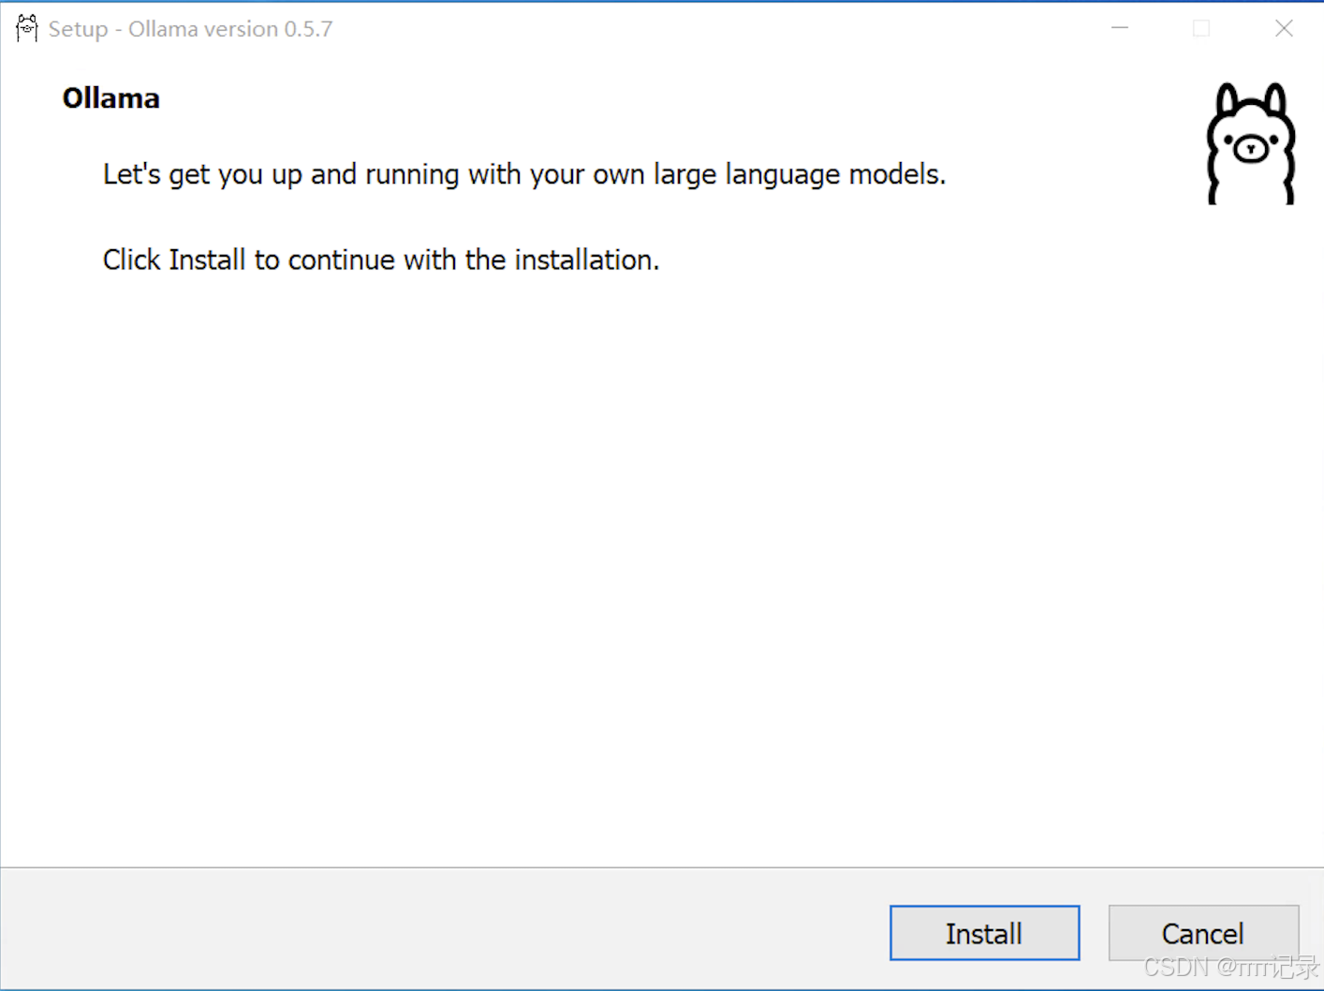Screen dimensions: 1324x991
Task: Click the Ollama llama icon in title bar
Action: coord(27,28)
